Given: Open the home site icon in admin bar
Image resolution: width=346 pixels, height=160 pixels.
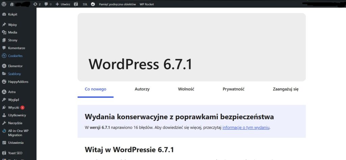Looking at the screenshot, I should tap(12, 4).
